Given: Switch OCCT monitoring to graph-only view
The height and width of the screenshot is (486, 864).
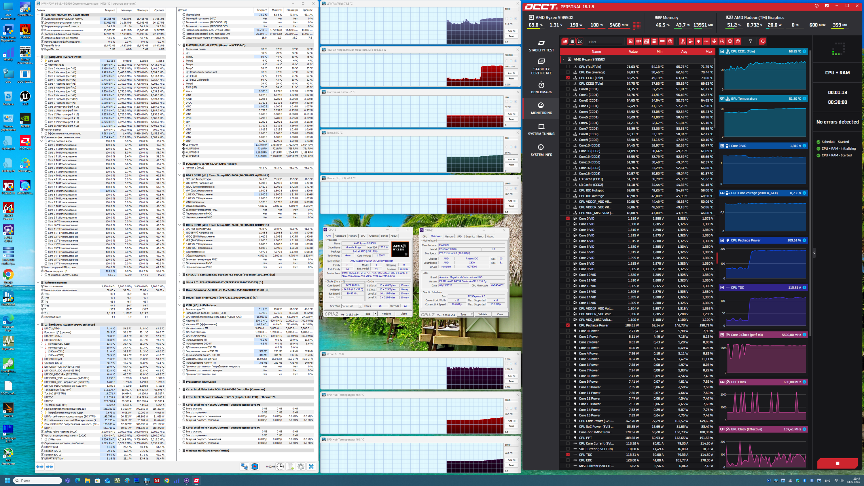Looking at the screenshot, I should [580, 41].
